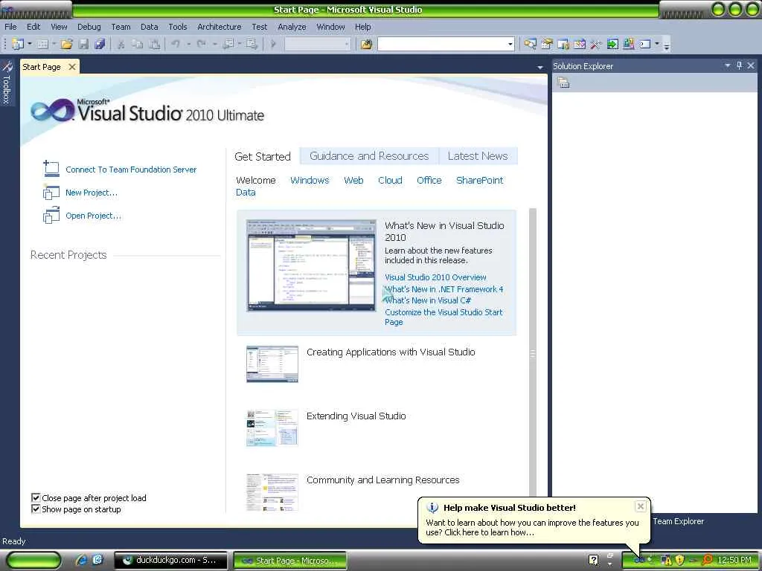Click the Start Debugging play icon

coord(274,44)
